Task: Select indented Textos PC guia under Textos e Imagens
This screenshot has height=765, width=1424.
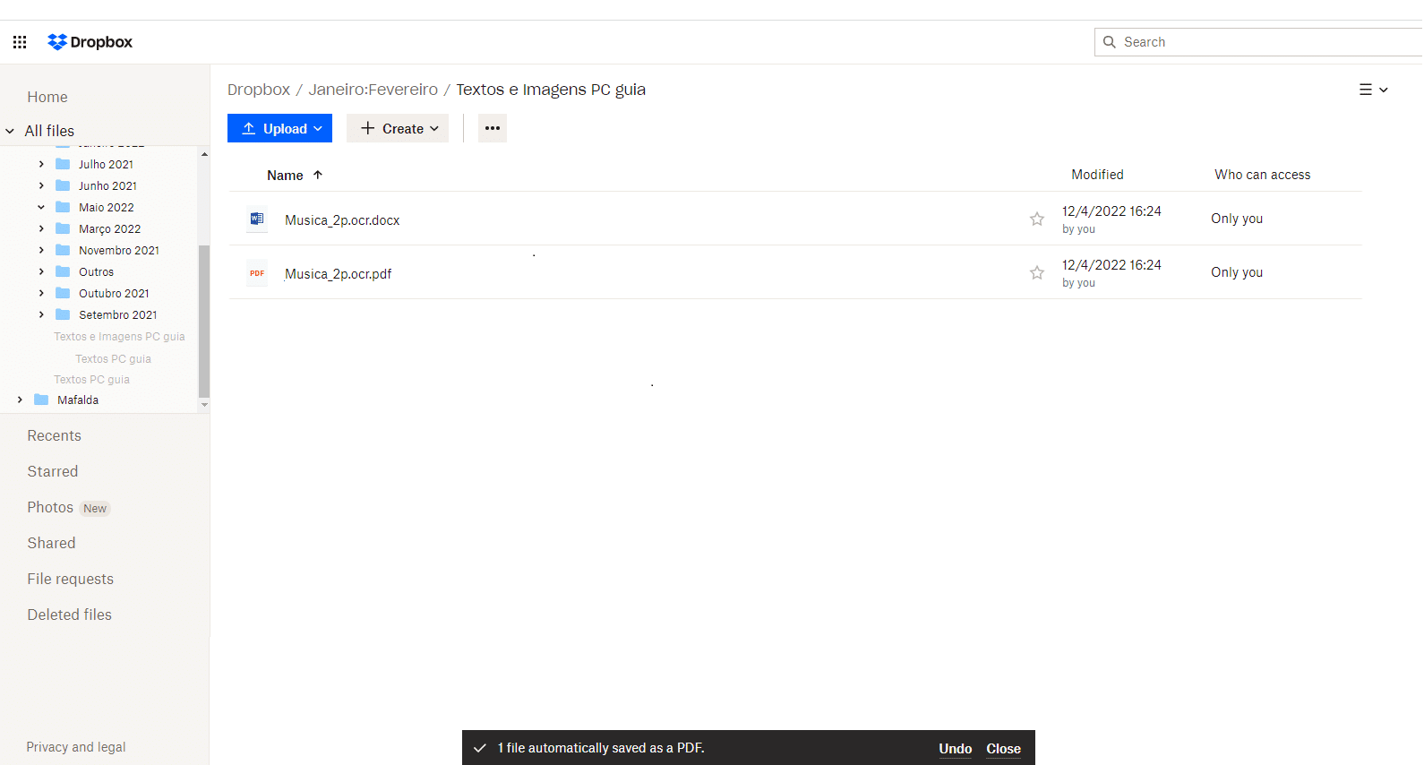Action: pyautogui.click(x=113, y=359)
